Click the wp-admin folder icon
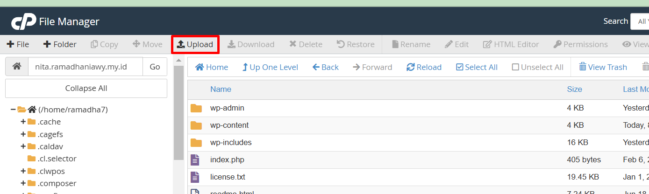The height and width of the screenshot is (194, 649). 196,108
